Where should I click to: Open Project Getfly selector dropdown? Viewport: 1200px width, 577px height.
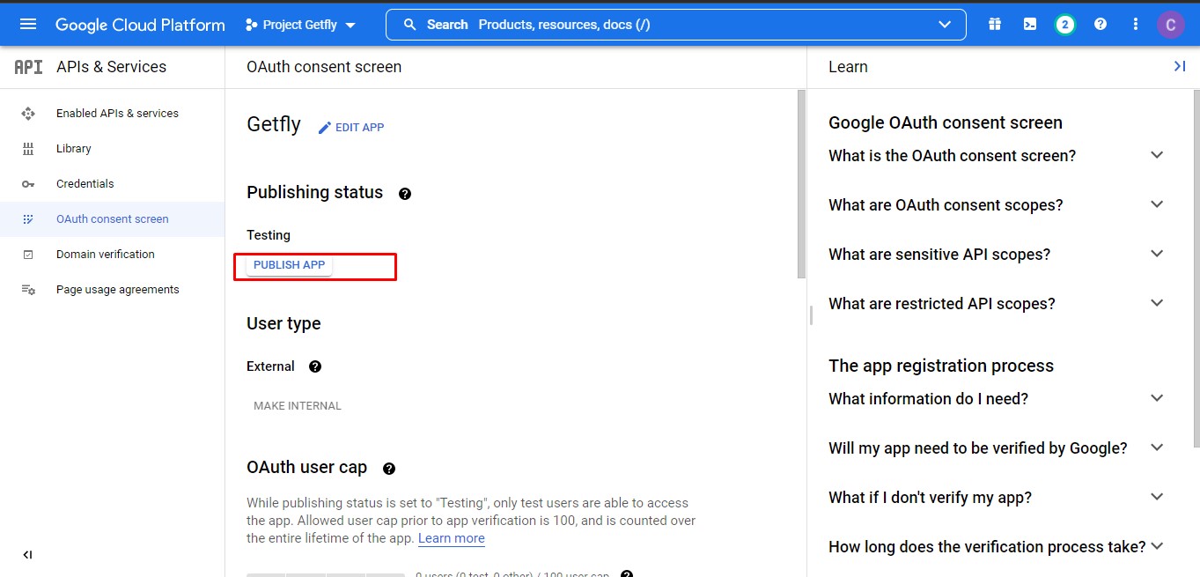coord(301,25)
